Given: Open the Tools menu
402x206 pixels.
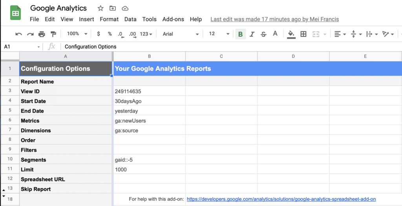Looking at the screenshot, I should click(150, 20).
